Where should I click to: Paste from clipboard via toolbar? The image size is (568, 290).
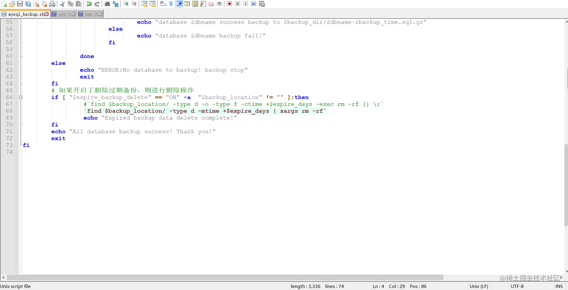coord(79,4)
